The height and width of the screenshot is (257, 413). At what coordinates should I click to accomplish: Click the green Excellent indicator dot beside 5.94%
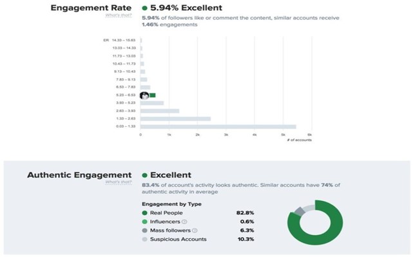tap(144, 8)
